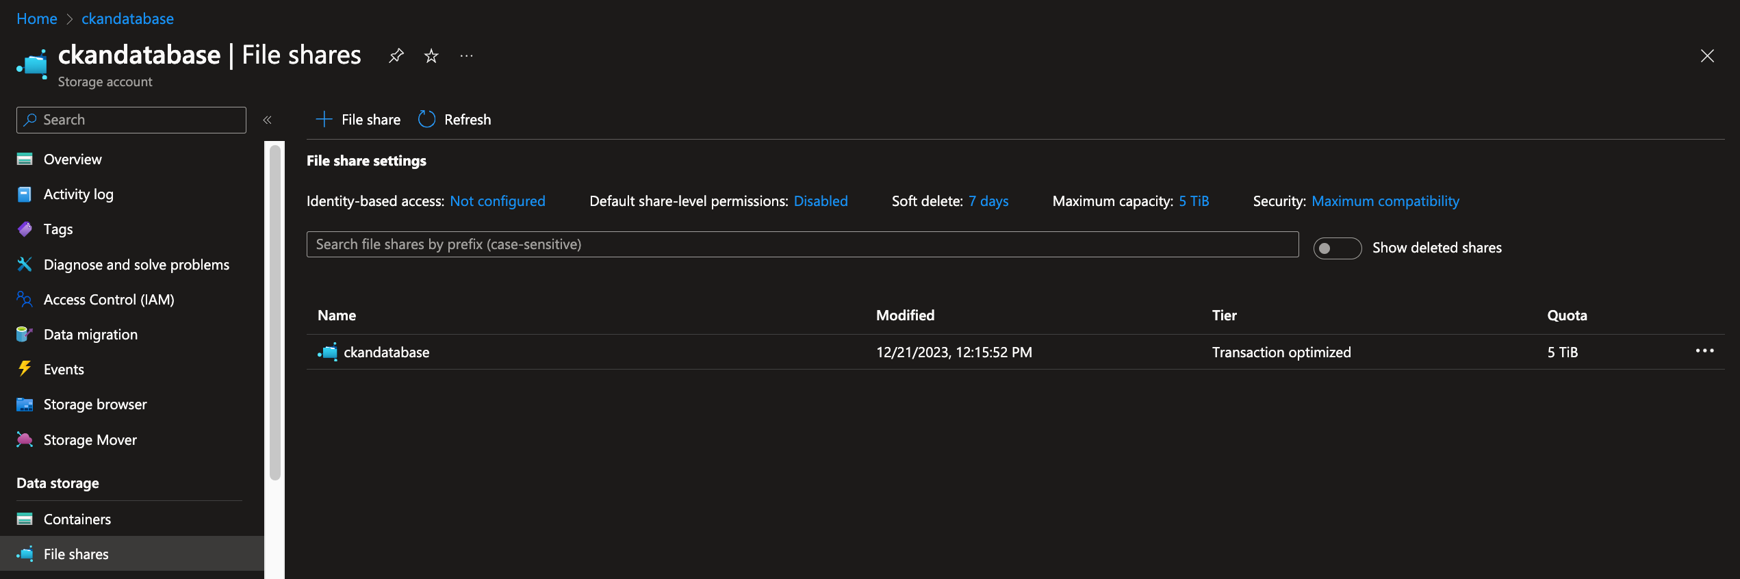The height and width of the screenshot is (579, 1740).
Task: Click the ckandatabase breadcrumb link
Action: (x=127, y=18)
